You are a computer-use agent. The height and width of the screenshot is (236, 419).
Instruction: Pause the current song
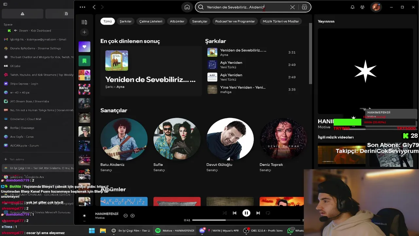point(246,213)
